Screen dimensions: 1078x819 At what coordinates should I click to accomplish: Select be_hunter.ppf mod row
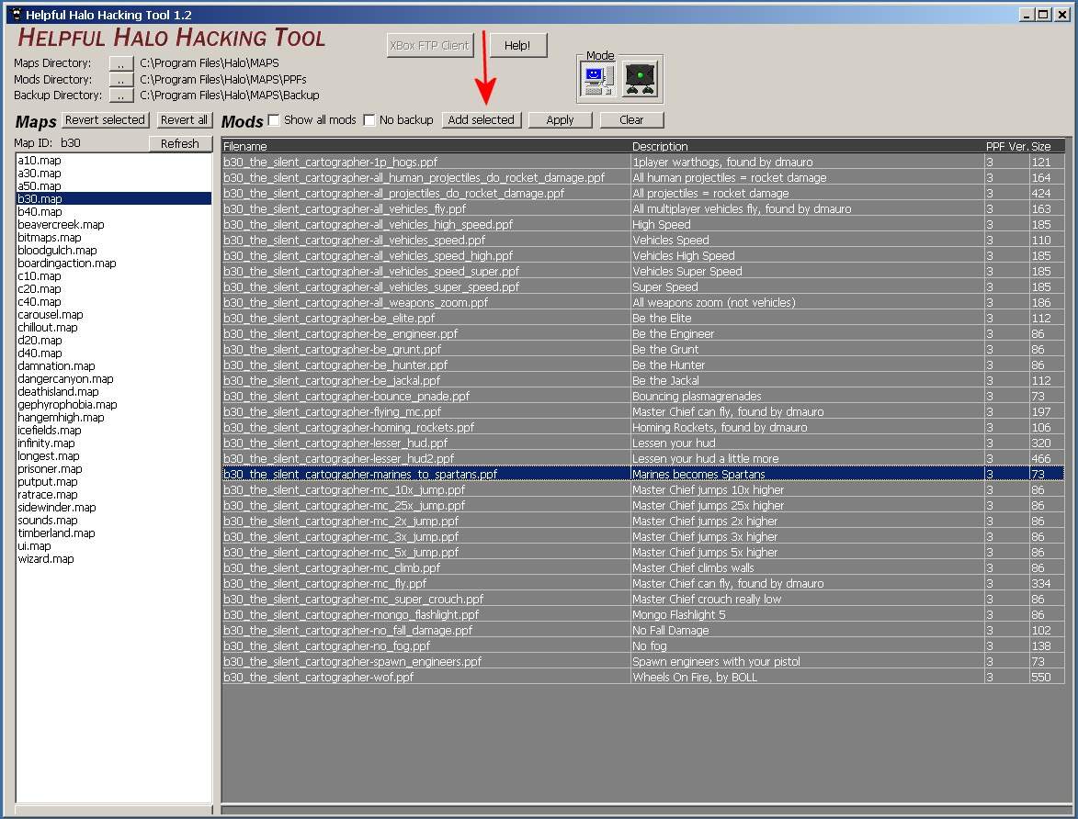642,365
